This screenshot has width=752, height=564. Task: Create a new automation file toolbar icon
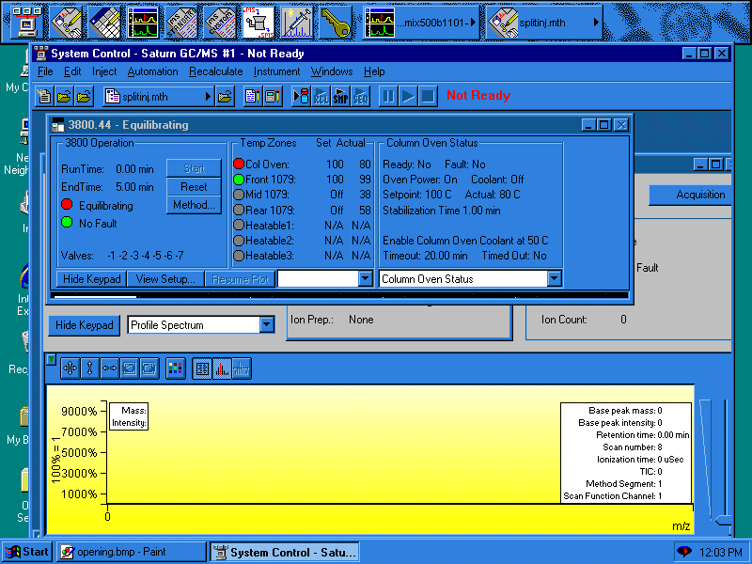pos(44,97)
